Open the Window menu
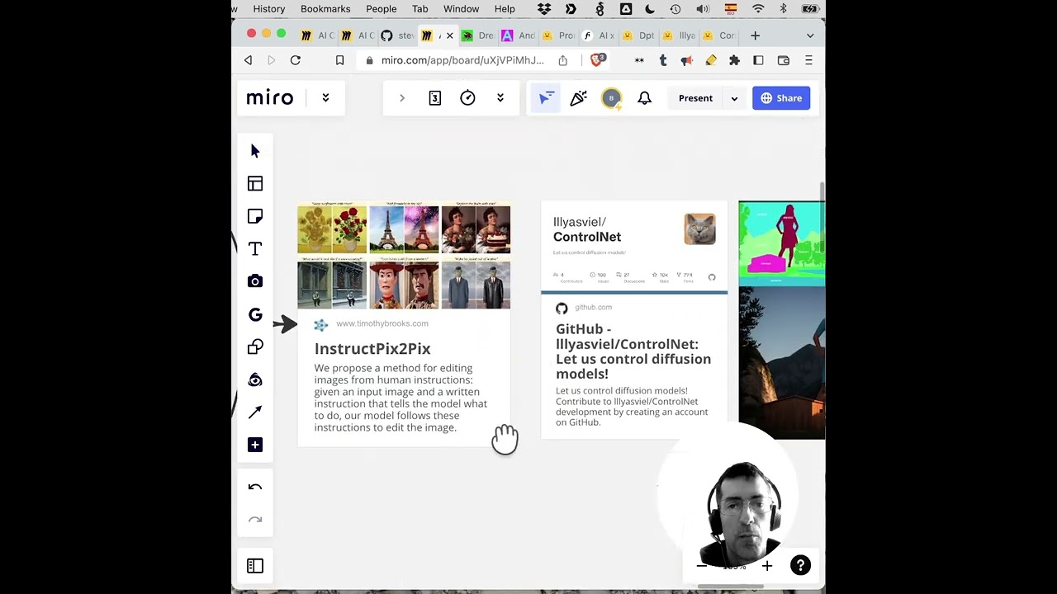 click(x=461, y=8)
